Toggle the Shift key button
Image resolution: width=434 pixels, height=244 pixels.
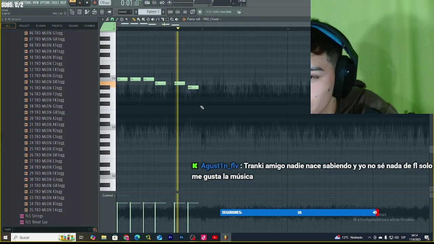point(170,12)
